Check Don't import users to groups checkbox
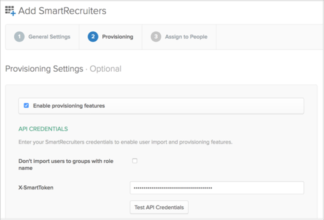Viewport: 324px width, 220px height. tap(135, 161)
